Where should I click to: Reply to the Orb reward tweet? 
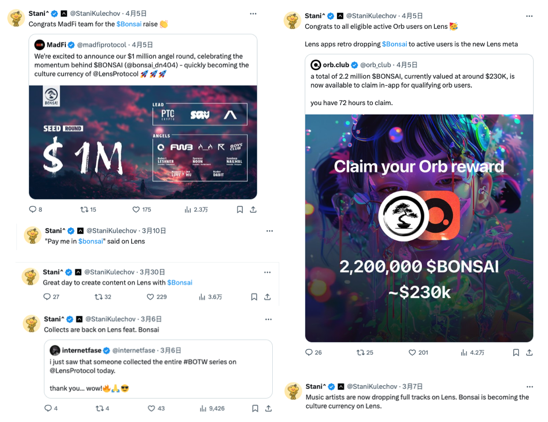[309, 352]
